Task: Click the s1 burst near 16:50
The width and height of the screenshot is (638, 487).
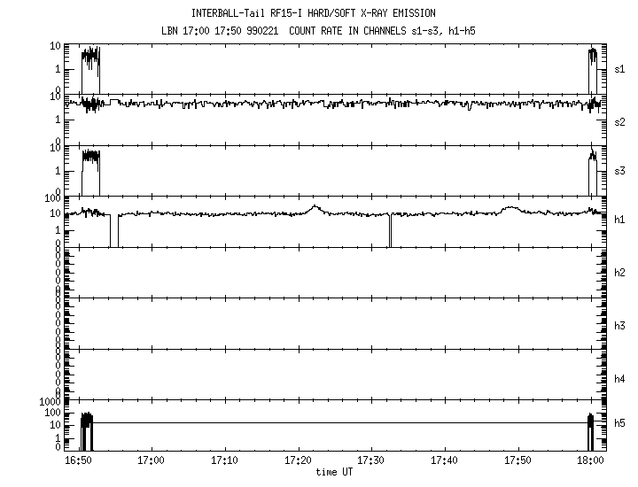Action: pos(90,66)
